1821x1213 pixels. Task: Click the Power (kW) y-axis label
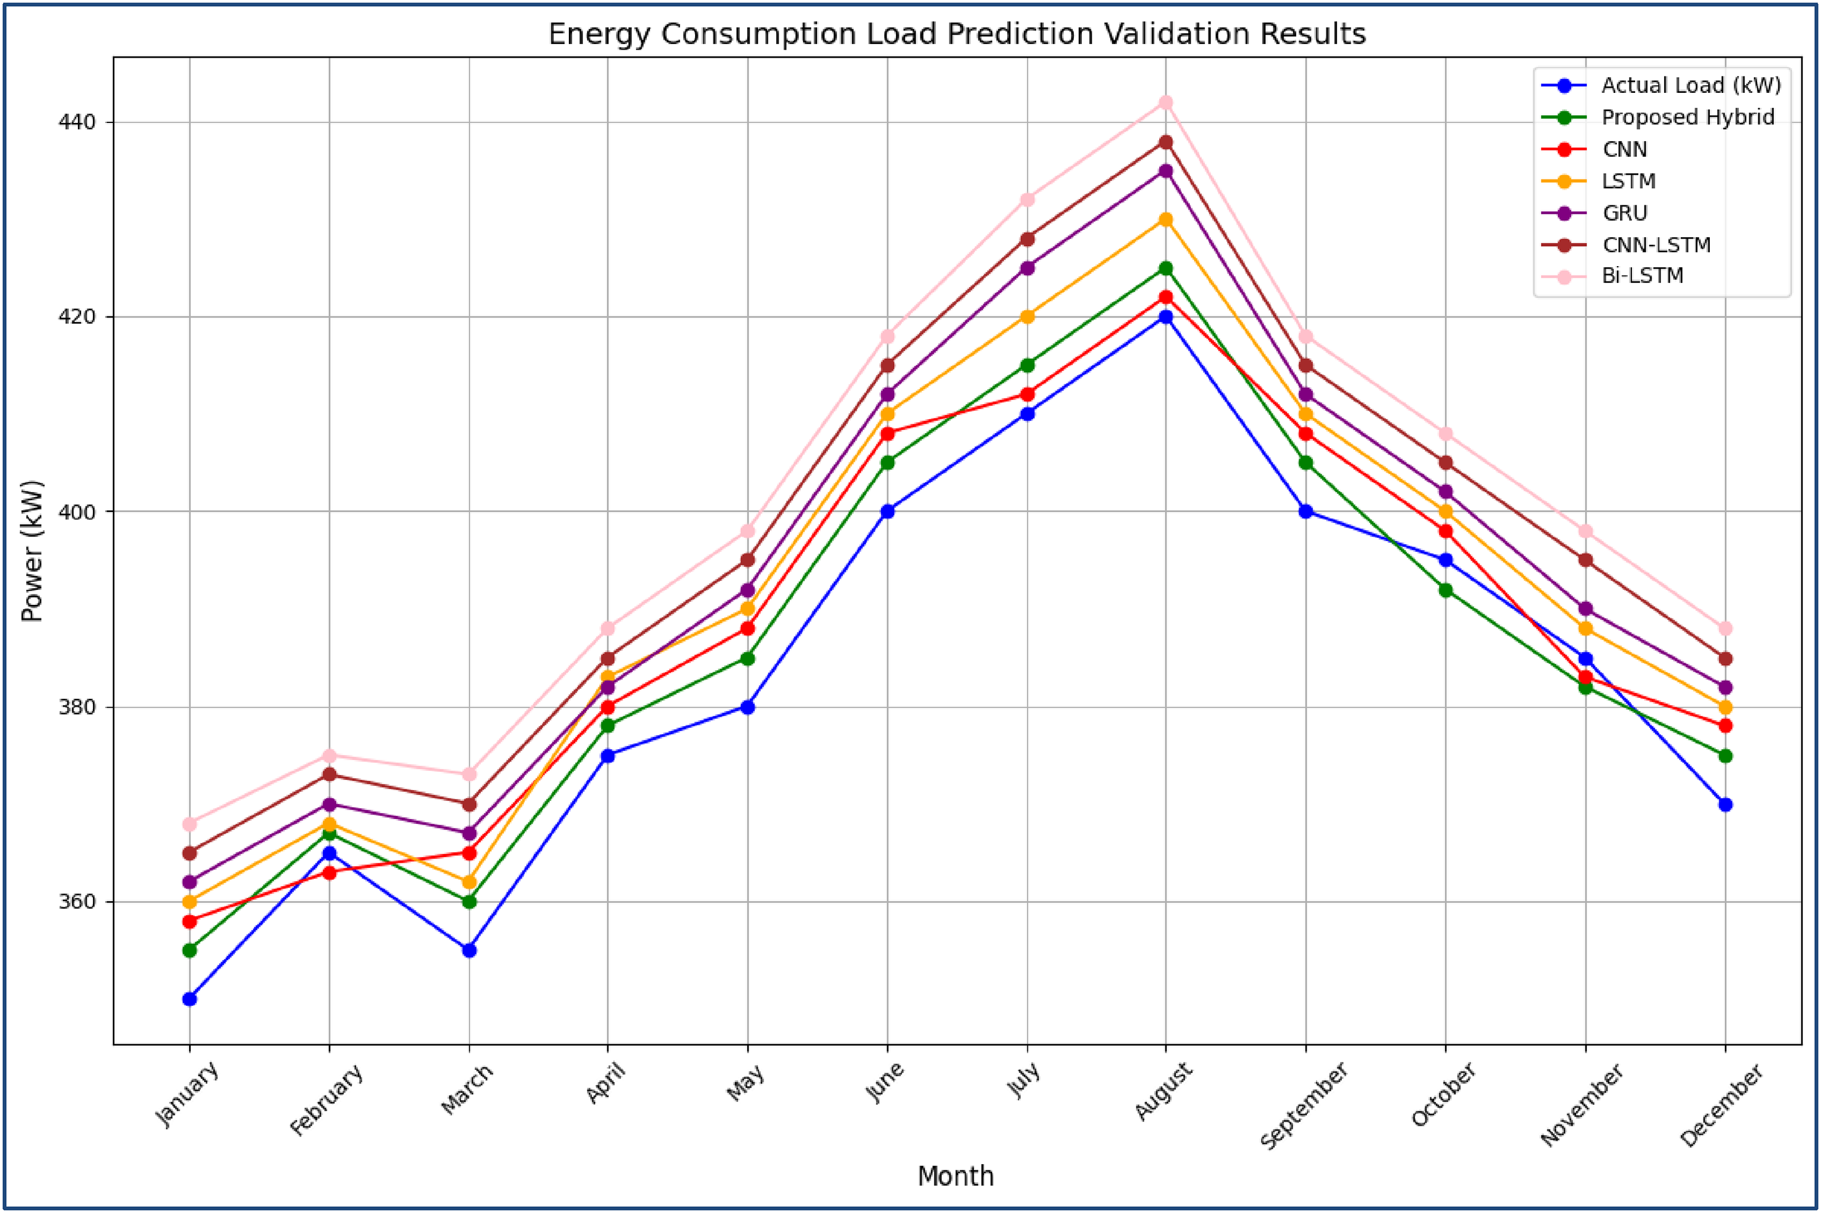[x=33, y=551]
